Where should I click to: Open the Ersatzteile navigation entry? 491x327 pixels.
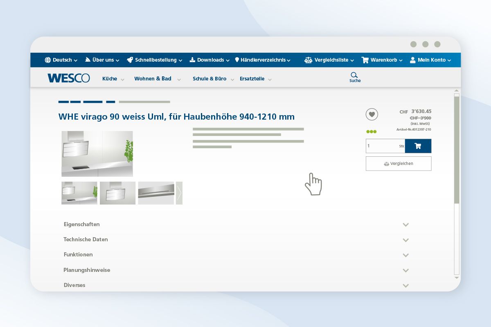[252, 79]
